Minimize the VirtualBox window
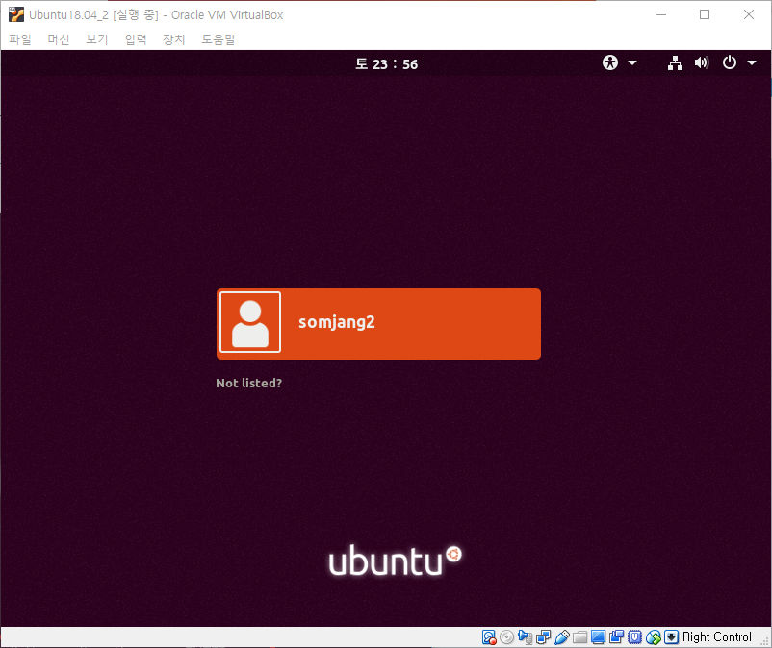Viewport: 772px width, 648px height. tap(661, 14)
